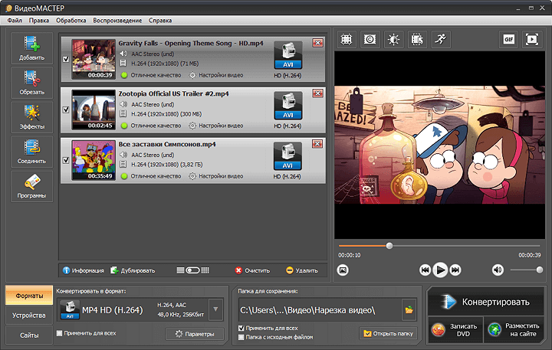Uncheck the Gravity Falls video checkbox
This screenshot has width=552, height=350.
(x=65, y=59)
